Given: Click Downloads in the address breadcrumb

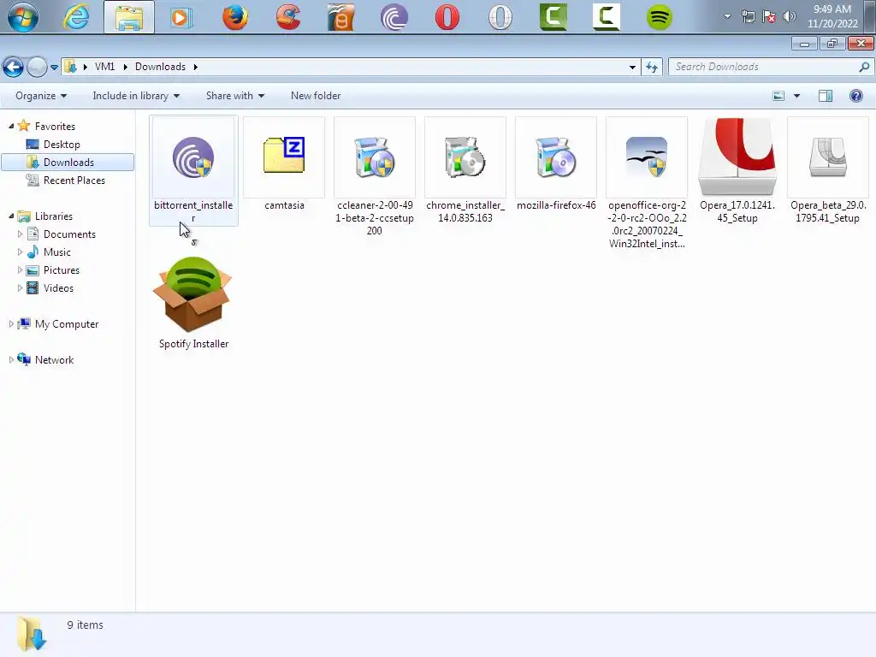Looking at the screenshot, I should coord(160,67).
